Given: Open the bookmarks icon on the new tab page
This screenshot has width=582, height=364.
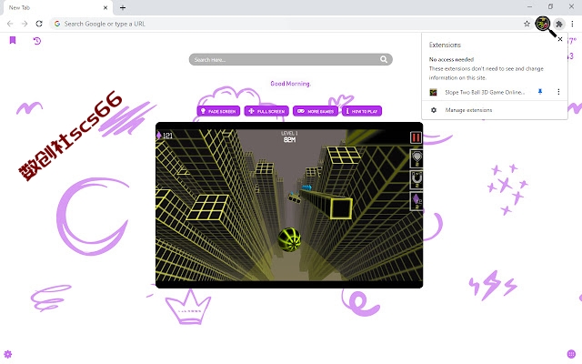Looking at the screenshot, I should click(x=13, y=40).
